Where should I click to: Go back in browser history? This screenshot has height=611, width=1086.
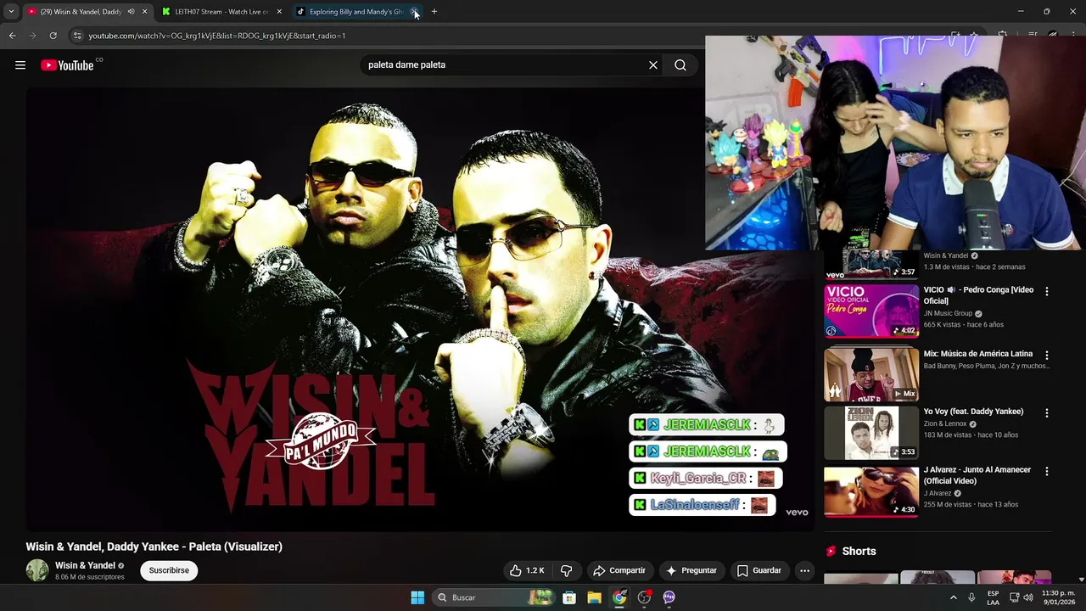coord(12,36)
